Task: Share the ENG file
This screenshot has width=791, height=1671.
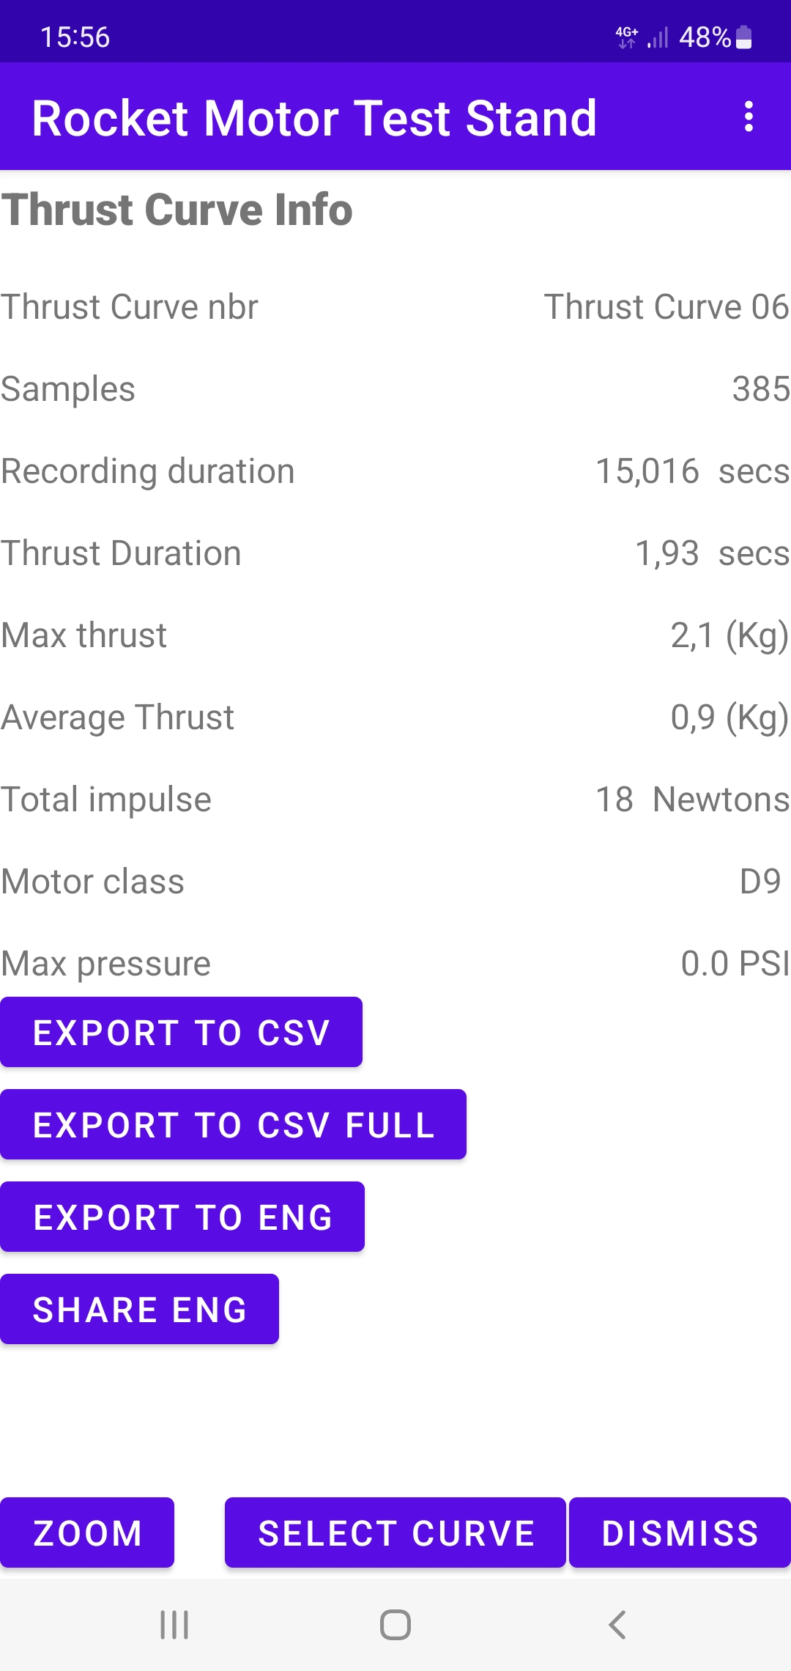Action: (x=139, y=1309)
